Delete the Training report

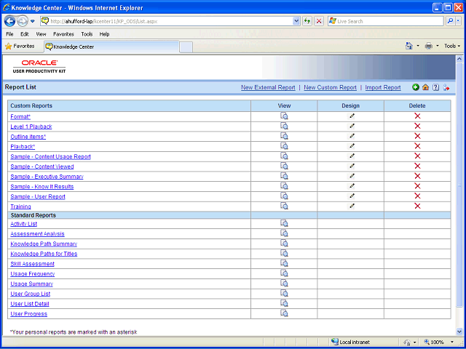click(417, 206)
